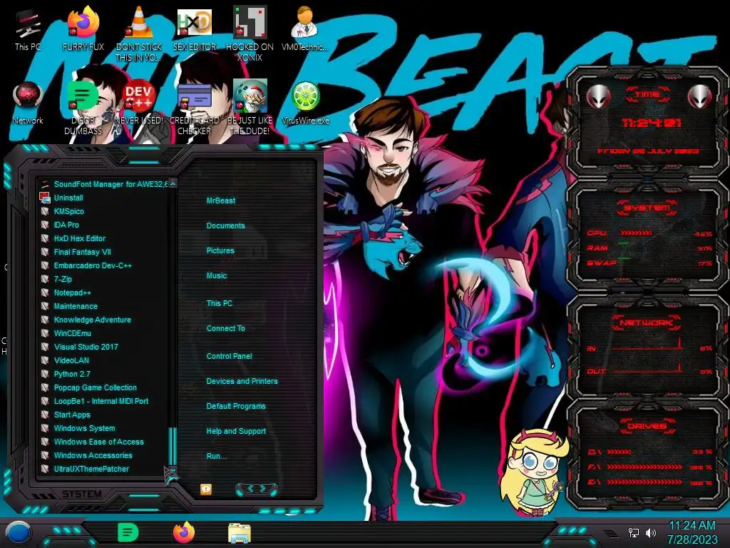
Task: Open the clock showing 11:24 AM
Action: 692,532
